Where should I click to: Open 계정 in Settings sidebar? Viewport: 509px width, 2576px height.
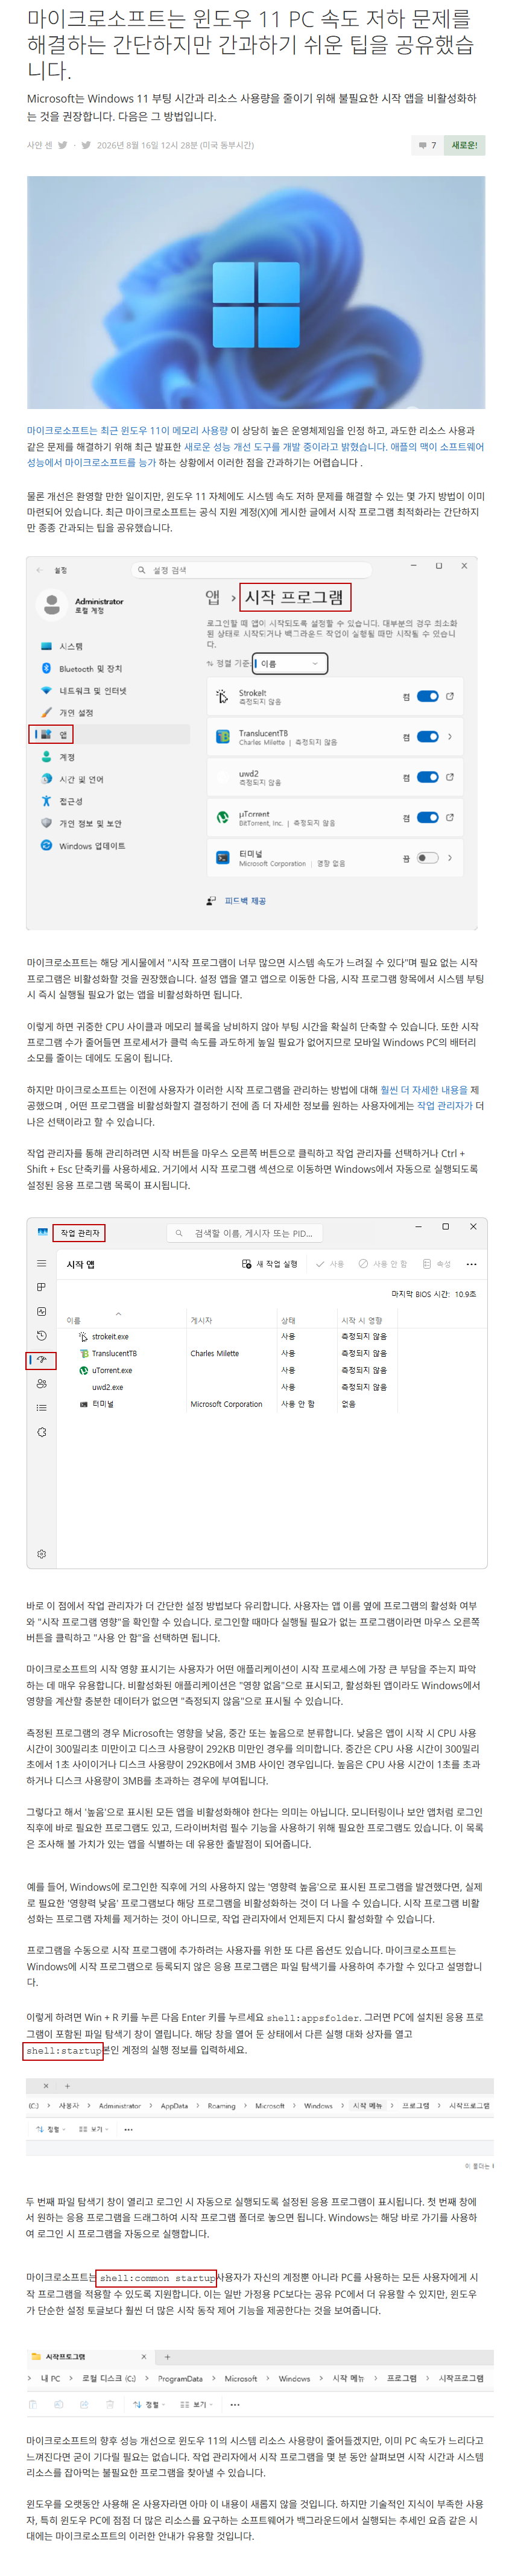(x=57, y=757)
